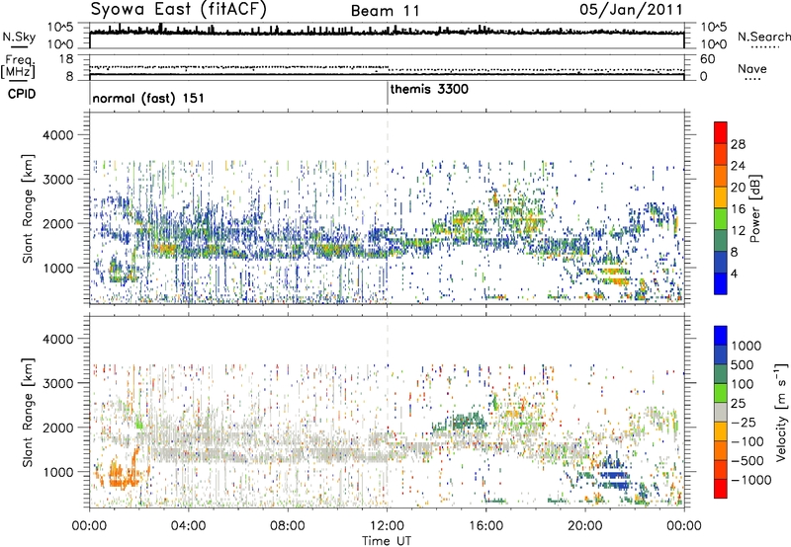Click the 'Time UT' axis label
The width and height of the screenshot is (791, 547).
(387, 541)
